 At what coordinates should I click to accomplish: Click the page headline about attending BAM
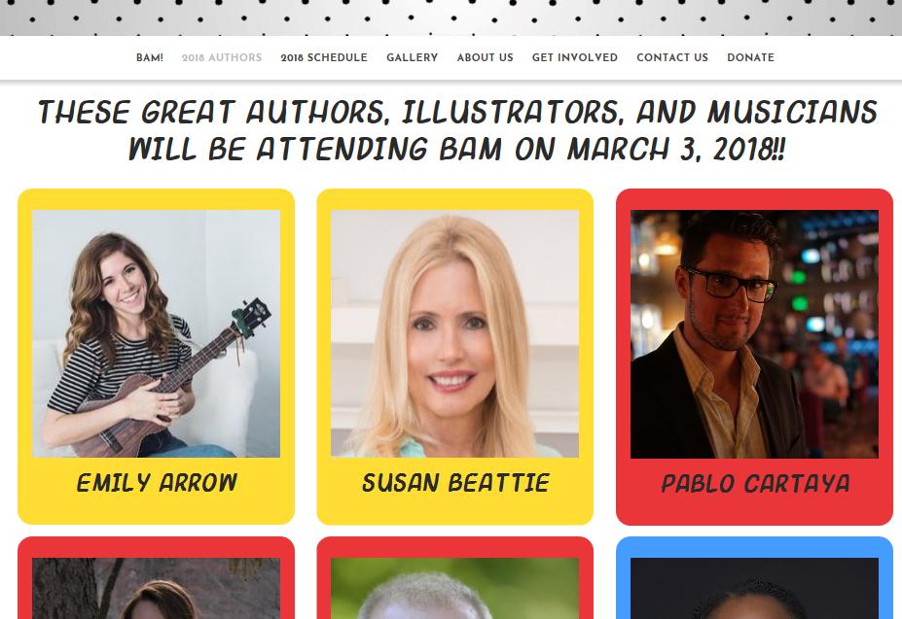point(457,130)
